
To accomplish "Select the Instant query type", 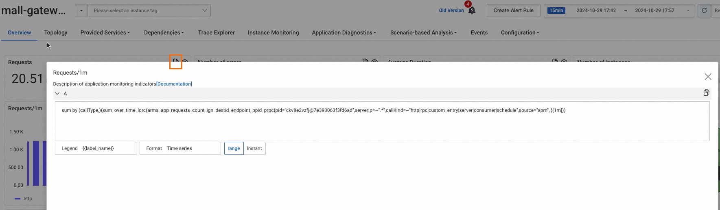I will tap(254, 148).
